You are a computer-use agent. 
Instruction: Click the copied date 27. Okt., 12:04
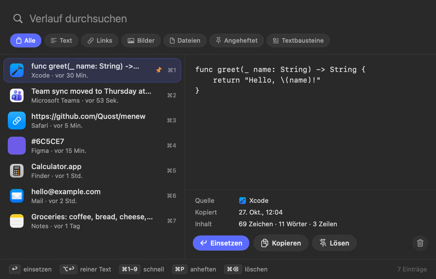tap(260, 212)
